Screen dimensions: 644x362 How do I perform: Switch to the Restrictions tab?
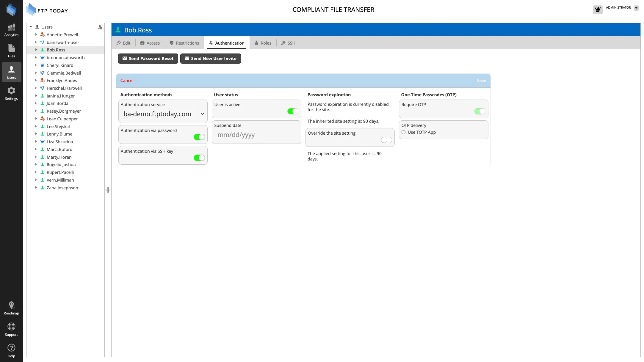coord(184,43)
